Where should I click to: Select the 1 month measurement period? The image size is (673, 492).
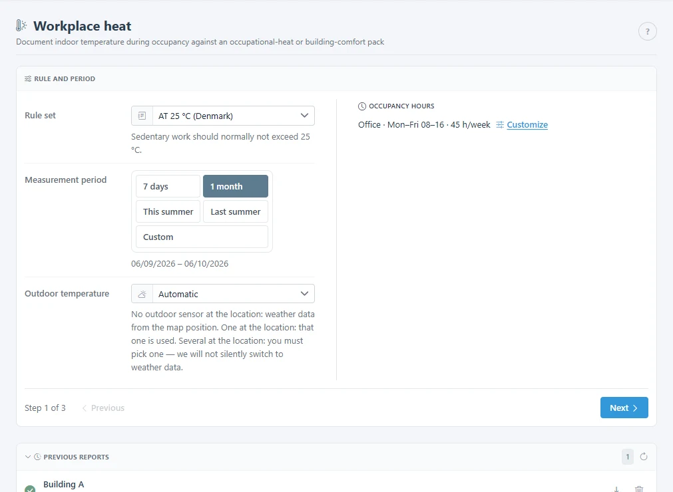[x=236, y=186]
